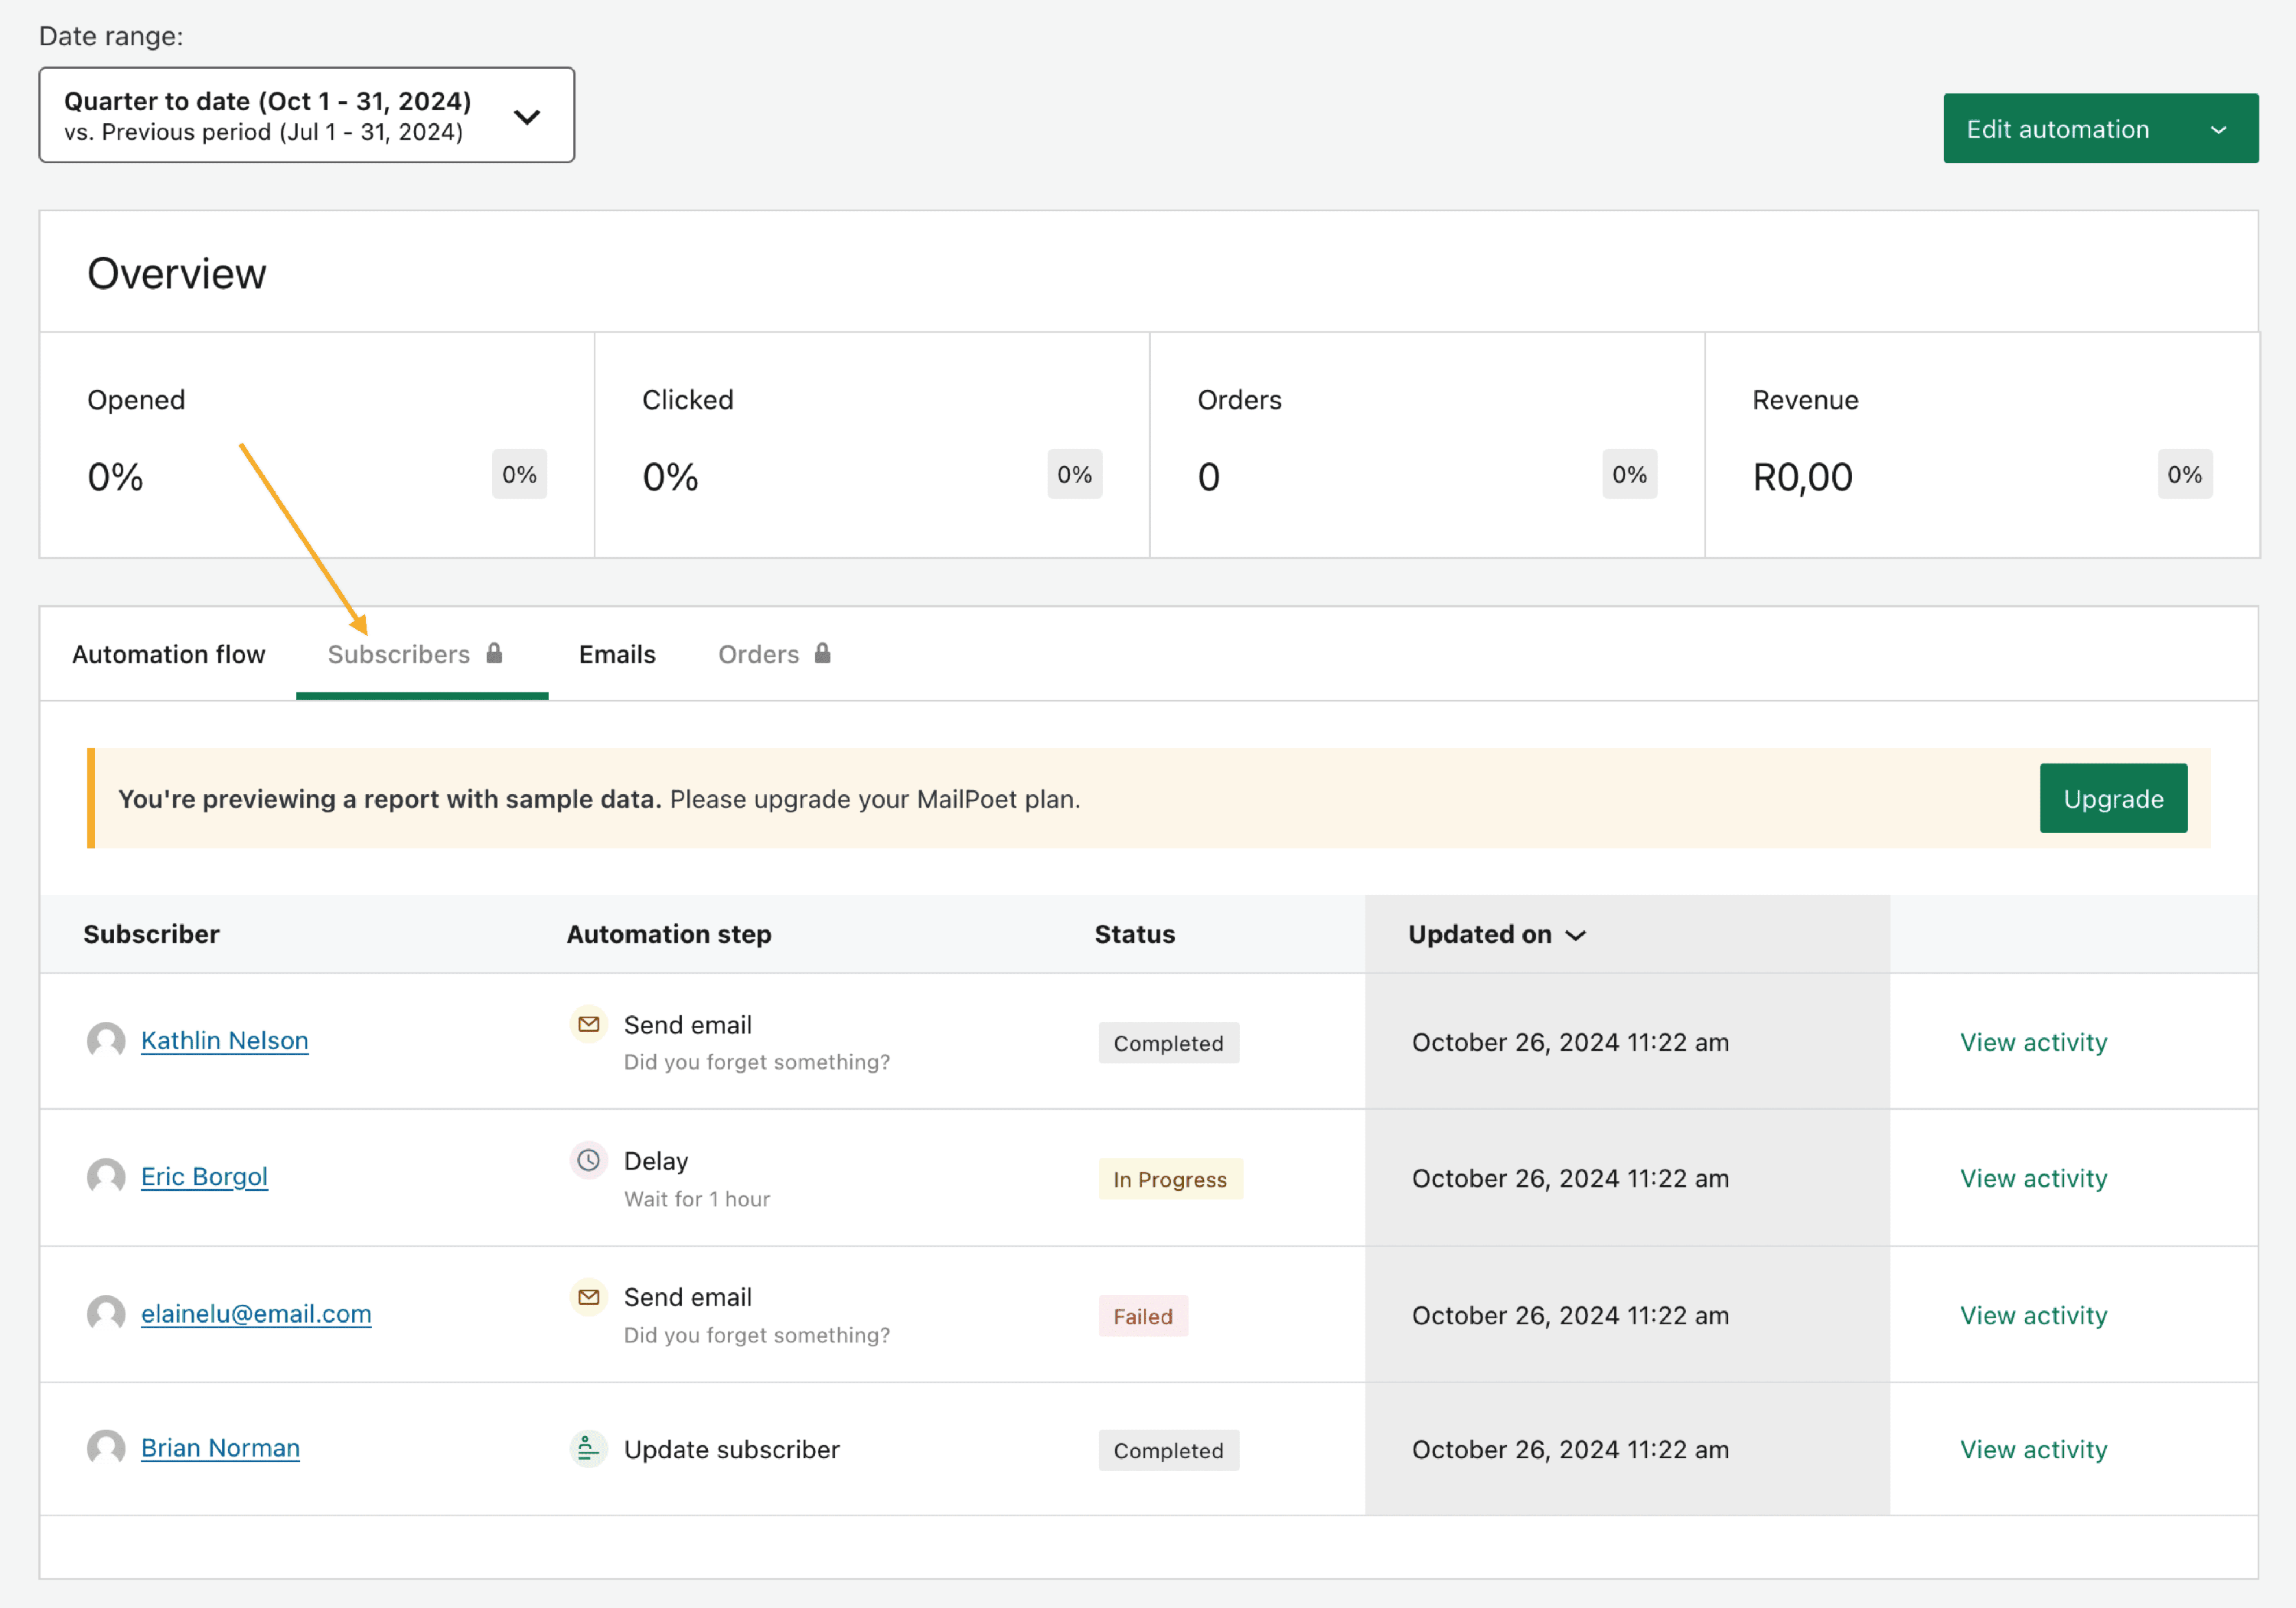Image resolution: width=2296 pixels, height=1608 pixels.
Task: Click Eric Borgol's avatar icon
Action: tap(106, 1177)
